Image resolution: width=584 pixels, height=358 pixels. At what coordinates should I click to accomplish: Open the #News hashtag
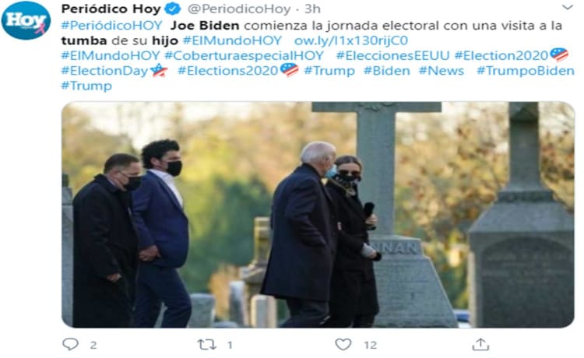[442, 71]
